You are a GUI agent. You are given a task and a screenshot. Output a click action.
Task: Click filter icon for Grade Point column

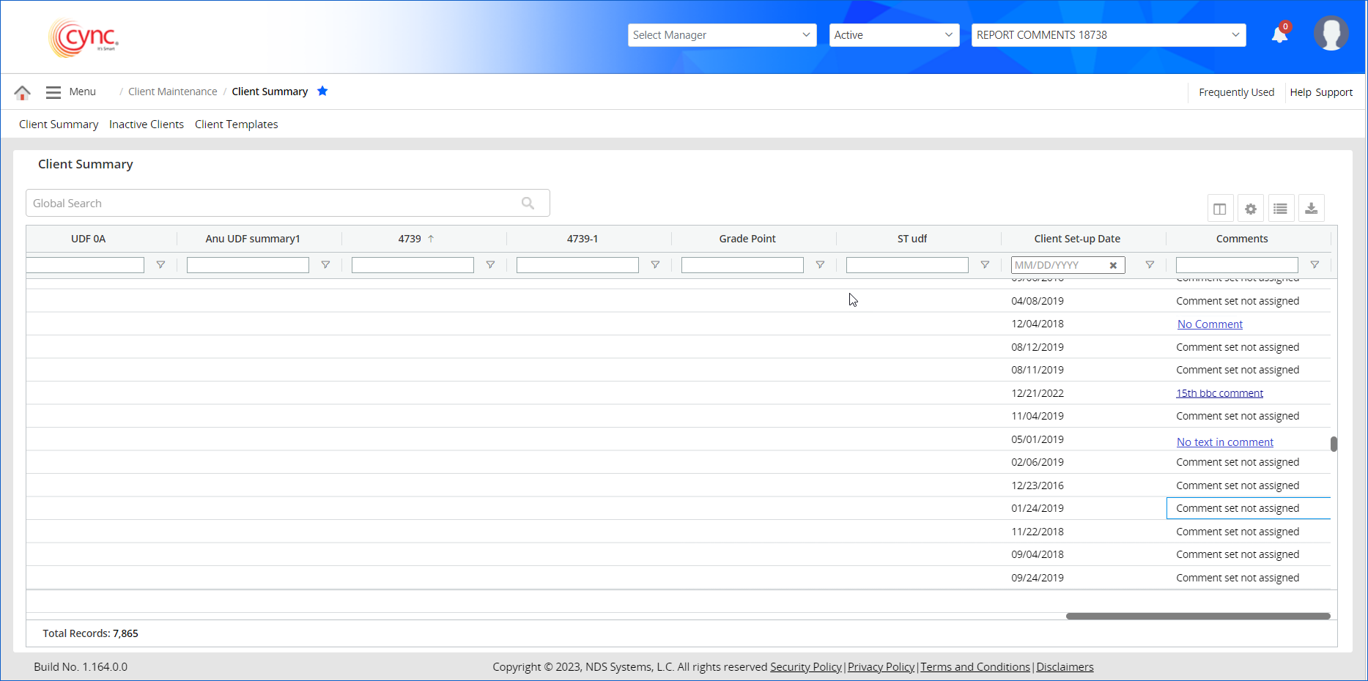tap(820, 265)
